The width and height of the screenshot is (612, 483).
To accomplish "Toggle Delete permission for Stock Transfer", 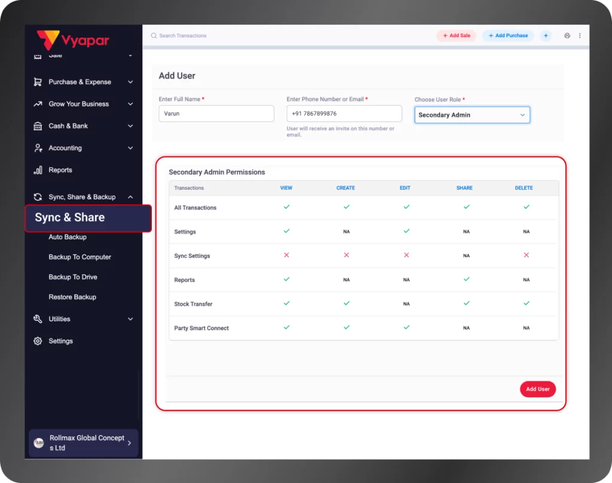I will pos(526,303).
